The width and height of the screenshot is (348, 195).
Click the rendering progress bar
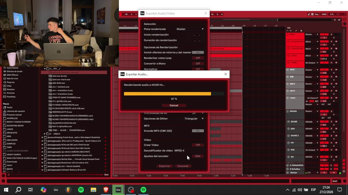[x=174, y=94]
